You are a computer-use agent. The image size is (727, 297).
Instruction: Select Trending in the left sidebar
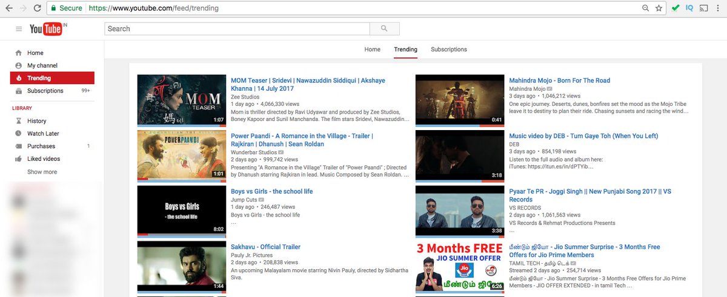(52, 78)
